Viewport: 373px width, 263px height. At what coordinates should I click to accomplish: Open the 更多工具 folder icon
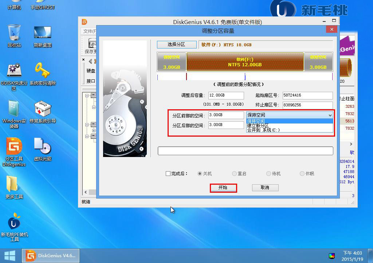pyautogui.click(x=14, y=187)
